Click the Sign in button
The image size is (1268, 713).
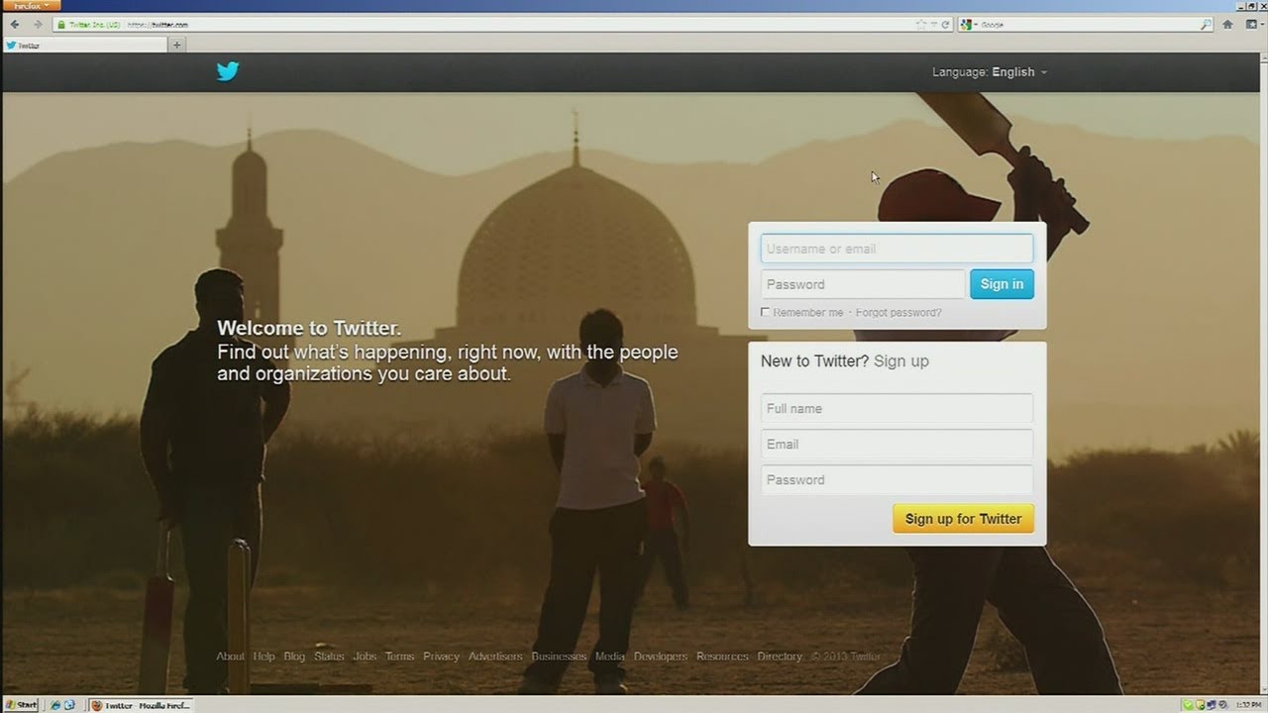1002,284
